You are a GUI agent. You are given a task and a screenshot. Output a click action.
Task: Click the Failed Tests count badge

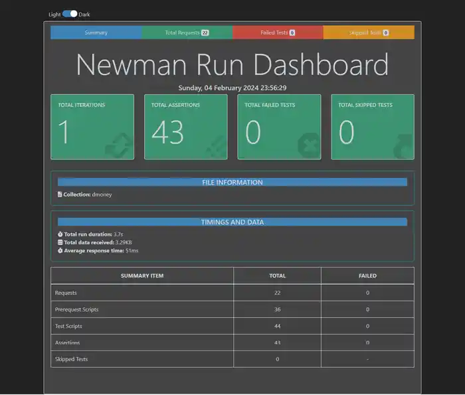(292, 33)
